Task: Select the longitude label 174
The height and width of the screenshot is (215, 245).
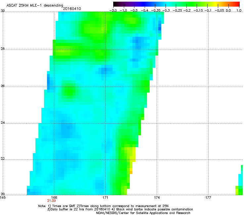Action: coord(157,197)
